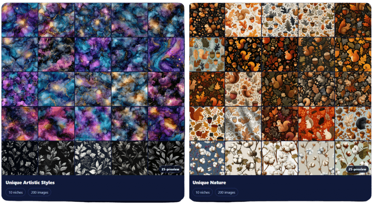Screen dimensions: 373x204
Task: Open the Unique Artistic Styles card title
Action: (30, 183)
